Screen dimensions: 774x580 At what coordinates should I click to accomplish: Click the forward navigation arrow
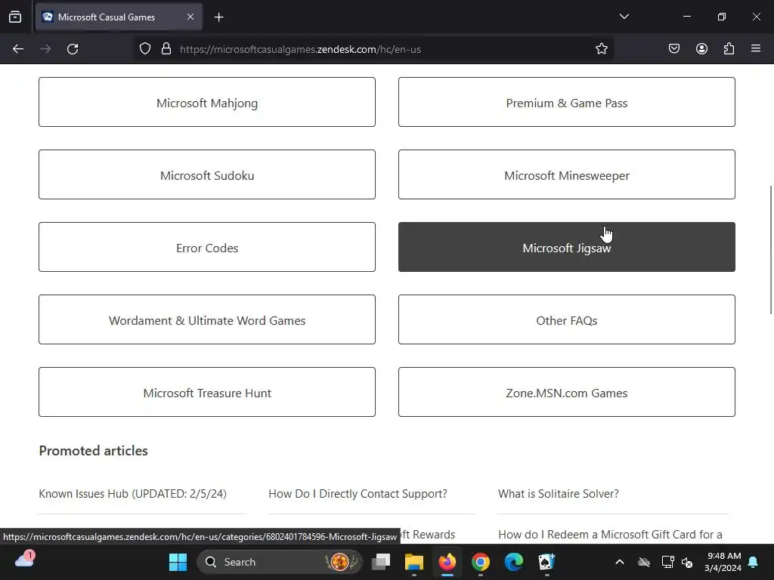(45, 49)
